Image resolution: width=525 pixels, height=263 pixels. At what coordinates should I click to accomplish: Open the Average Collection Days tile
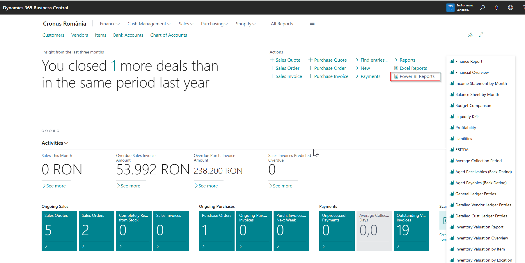click(374, 231)
